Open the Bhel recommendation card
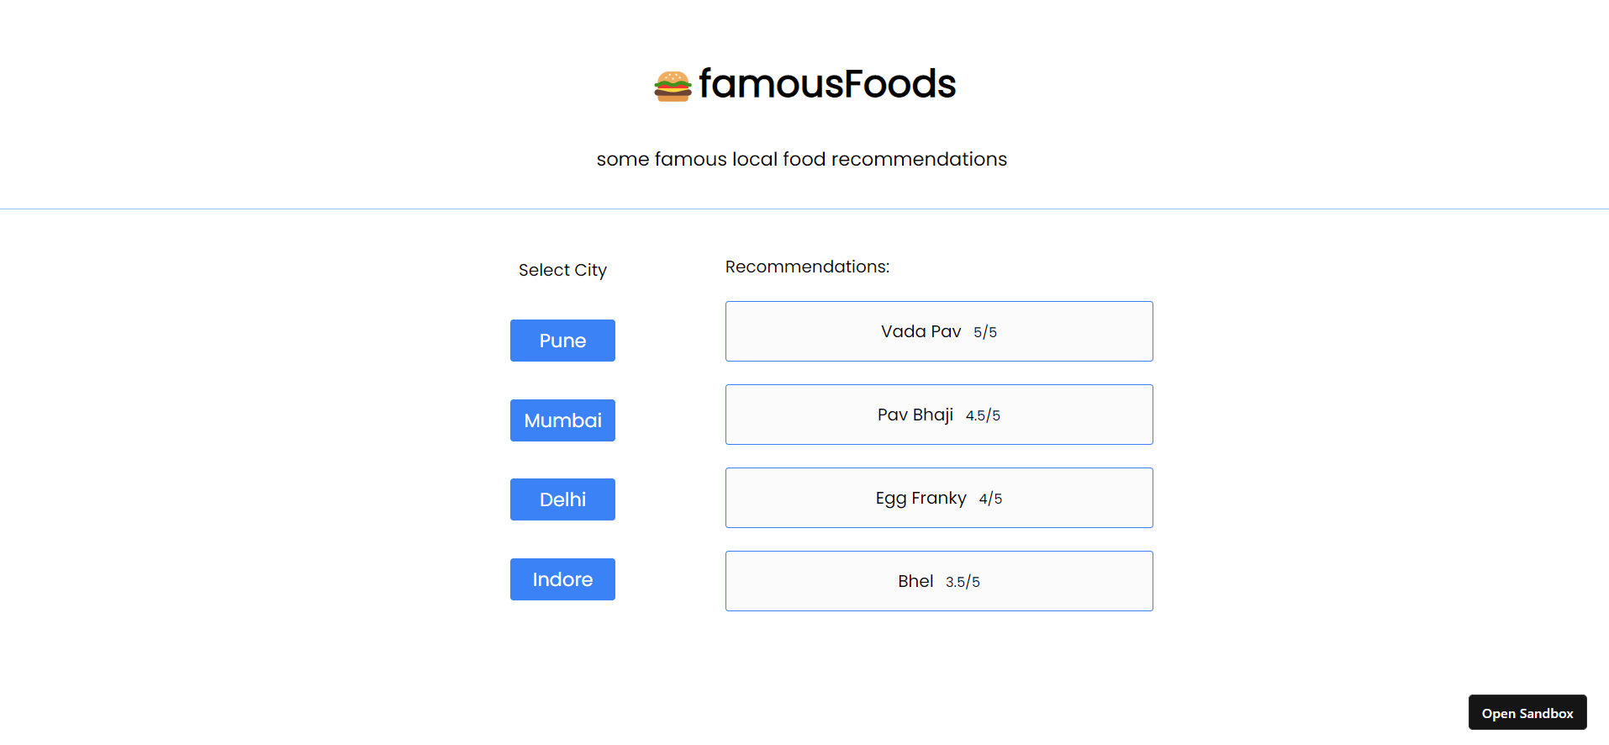 pos(938,580)
